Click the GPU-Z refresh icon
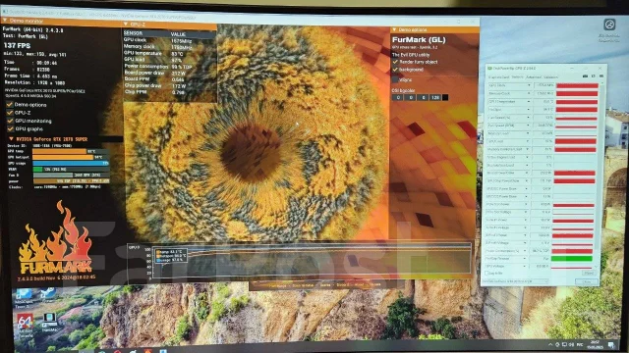The width and height of the screenshot is (629, 353). pyautogui.click(x=594, y=76)
